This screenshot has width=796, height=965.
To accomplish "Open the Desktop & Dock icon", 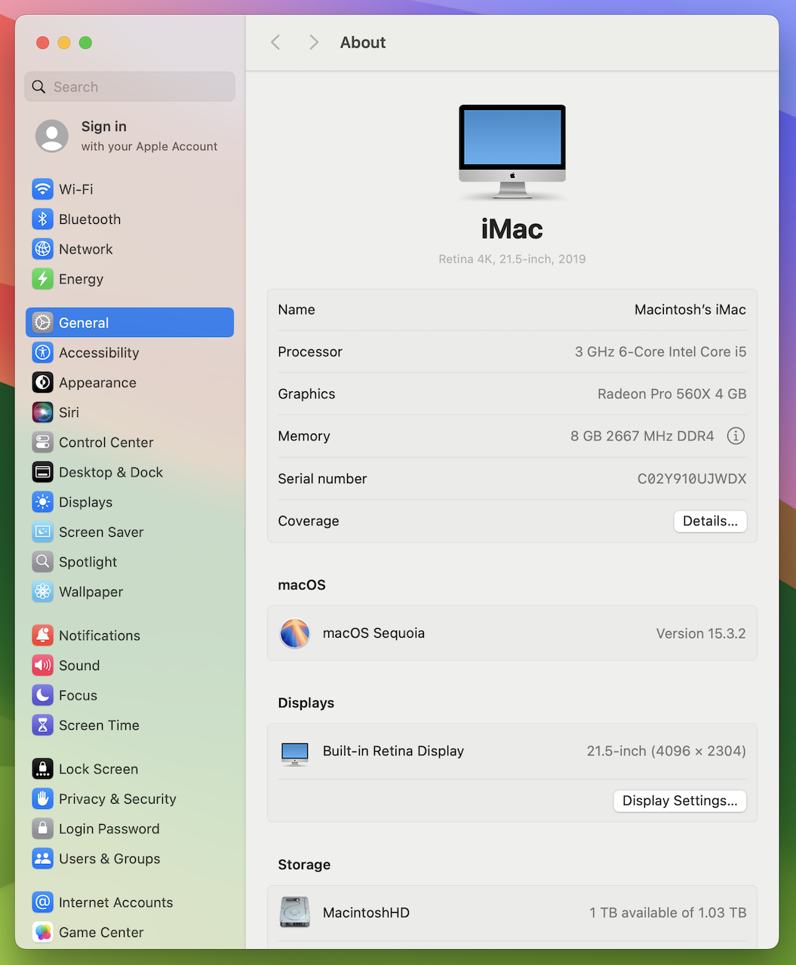I will click(x=43, y=472).
